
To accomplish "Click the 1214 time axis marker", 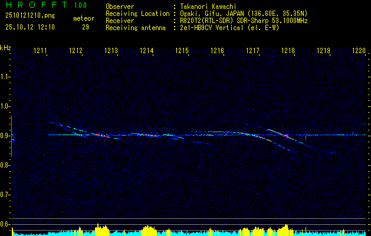I will [146, 50].
